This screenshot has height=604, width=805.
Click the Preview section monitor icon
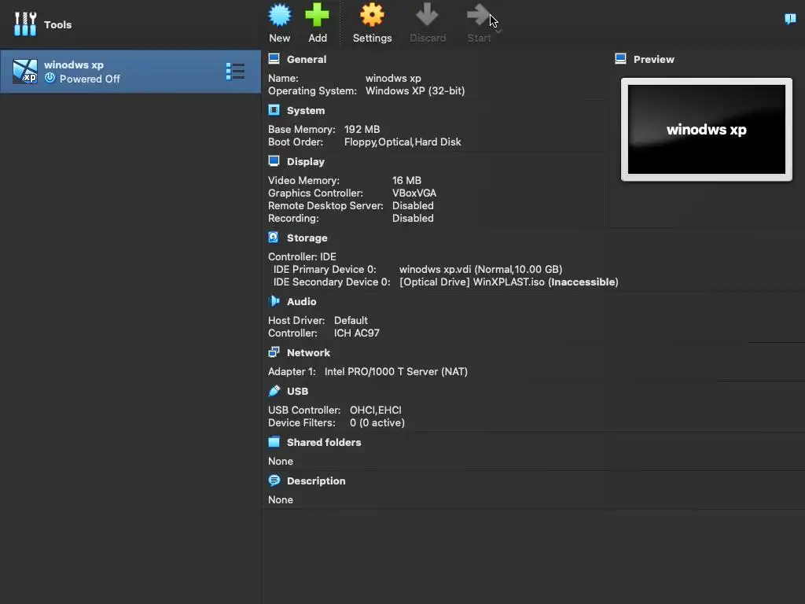pyautogui.click(x=621, y=59)
